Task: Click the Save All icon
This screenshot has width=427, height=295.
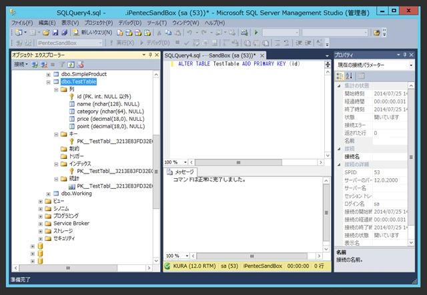Action: [65, 33]
